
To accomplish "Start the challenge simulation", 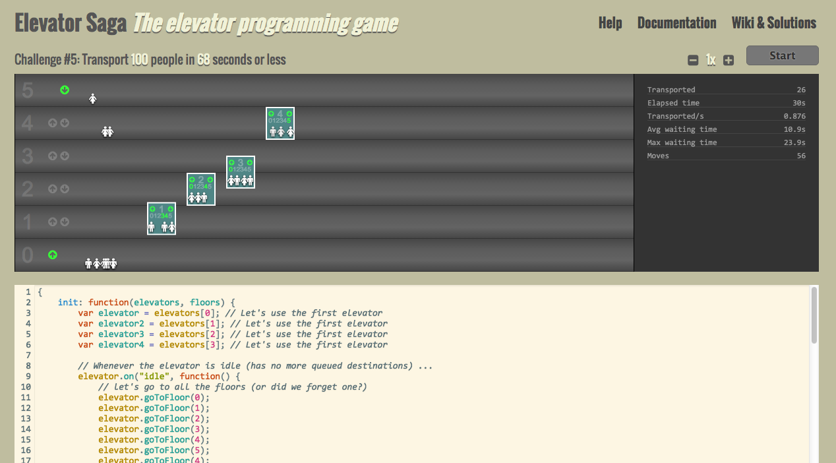I will 782,56.
